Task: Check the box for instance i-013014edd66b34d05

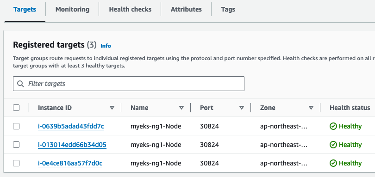Action: pyautogui.click(x=16, y=145)
